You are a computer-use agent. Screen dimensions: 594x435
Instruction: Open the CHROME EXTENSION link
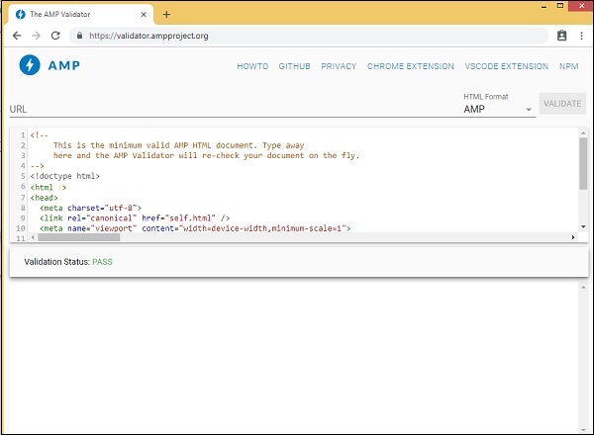pos(410,66)
